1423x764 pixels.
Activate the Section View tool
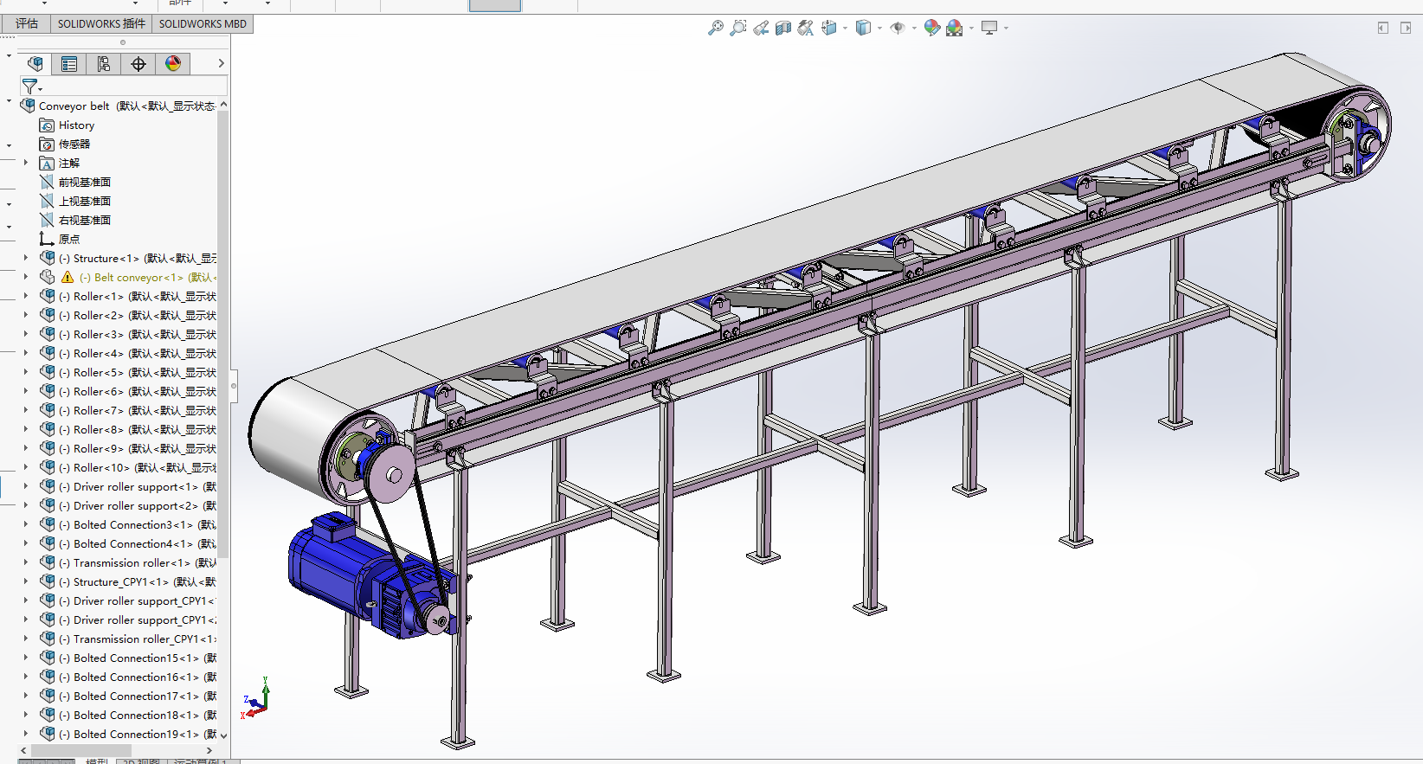coord(783,28)
